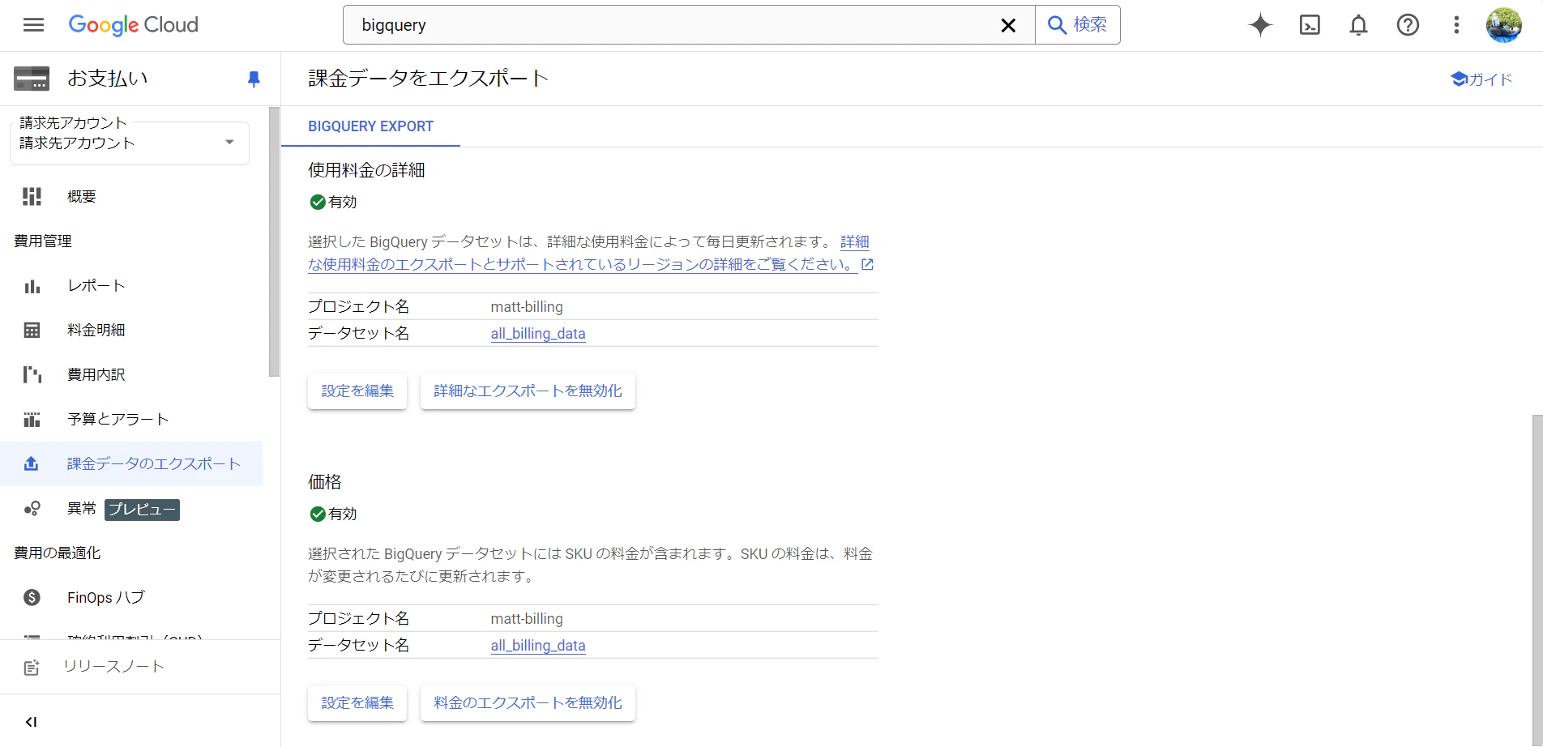The height and width of the screenshot is (747, 1543).
Task: Open the Gemini sparkle assistant icon
Action: (x=1260, y=25)
